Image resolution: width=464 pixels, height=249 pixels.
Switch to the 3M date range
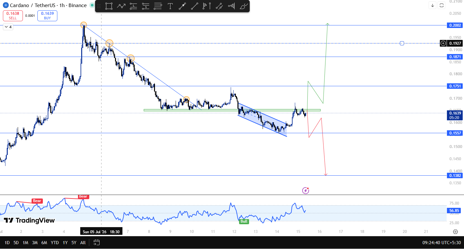(x=35, y=243)
